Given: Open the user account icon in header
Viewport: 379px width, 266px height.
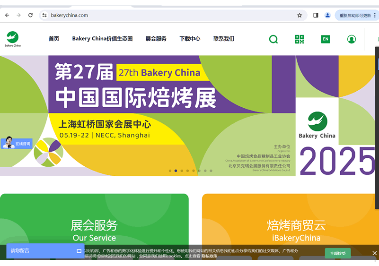Looking at the screenshot, I should (352, 39).
